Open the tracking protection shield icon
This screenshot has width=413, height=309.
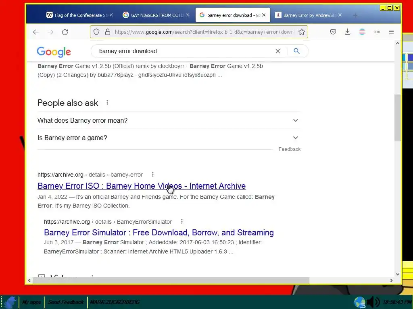(x=96, y=32)
